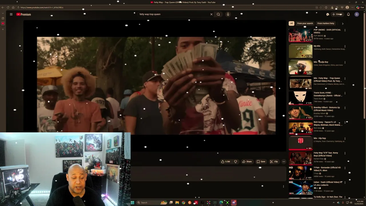Image resolution: width=366 pixels, height=206 pixels.
Task: Select the From Harlem Fetty chip
Action: (326, 23)
